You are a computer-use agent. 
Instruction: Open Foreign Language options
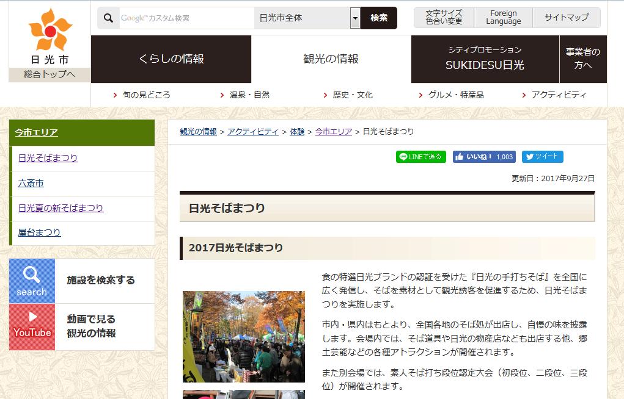[x=504, y=18]
